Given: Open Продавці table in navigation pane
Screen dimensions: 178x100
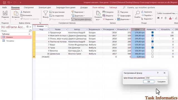Looking at the screenshot, I should point(16,41).
